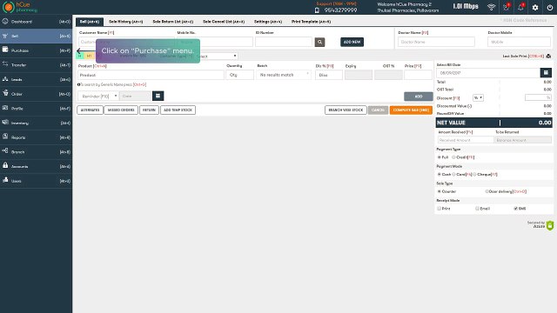Open the Profile sidebar section
Viewport: 557px width, 313px height.
[36, 108]
